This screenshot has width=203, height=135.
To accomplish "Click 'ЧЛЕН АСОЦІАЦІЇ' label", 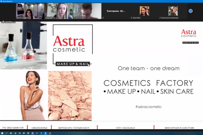I will (x=125, y=128).
